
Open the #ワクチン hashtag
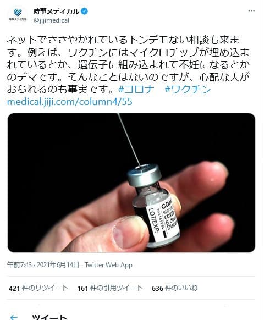pos(188,90)
